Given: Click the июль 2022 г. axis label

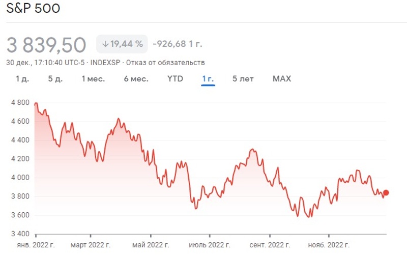Looking at the screenshot, I should (209, 245).
